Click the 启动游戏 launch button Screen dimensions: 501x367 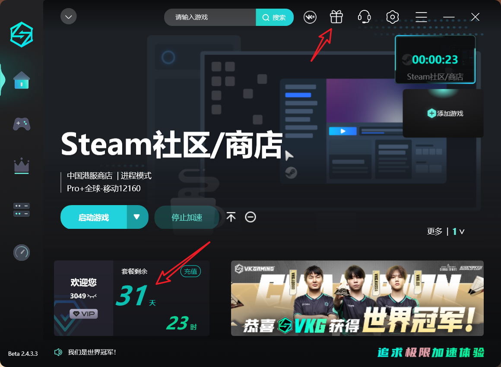94,217
